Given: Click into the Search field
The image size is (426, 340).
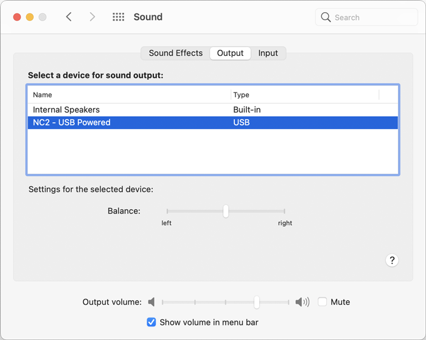Looking at the screenshot, I should point(366,17).
